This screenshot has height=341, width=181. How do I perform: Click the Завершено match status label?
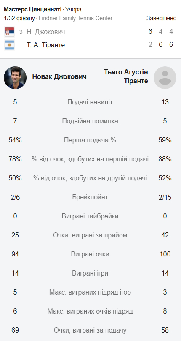[x=162, y=19]
